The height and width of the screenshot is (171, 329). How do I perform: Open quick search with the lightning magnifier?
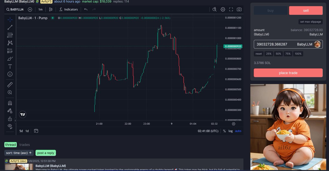[214, 9]
